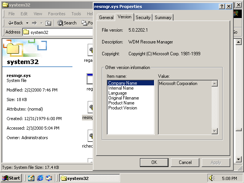
Task: Click the system32 title bar folder icon
Action: click(5, 5)
